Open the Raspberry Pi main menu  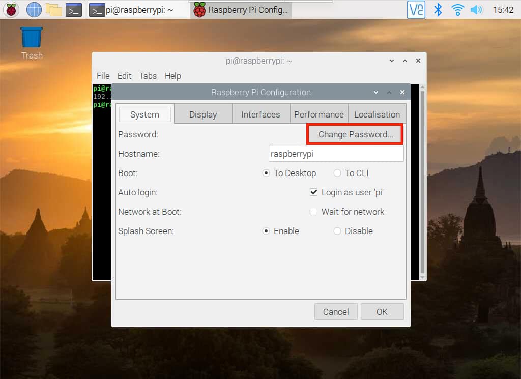[x=11, y=9]
